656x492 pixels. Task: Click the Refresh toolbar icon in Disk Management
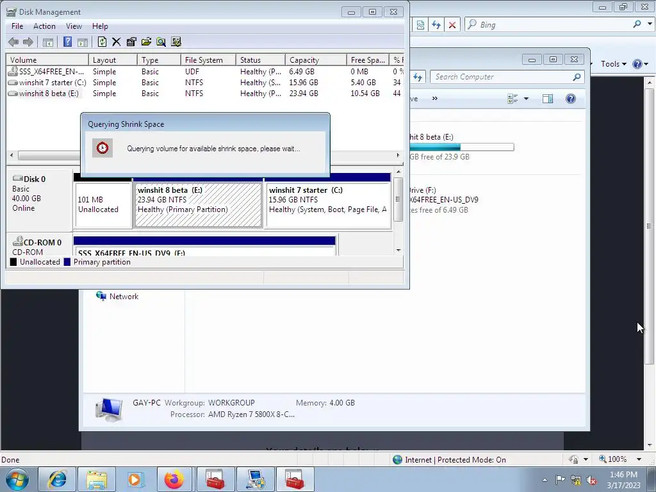(x=102, y=42)
